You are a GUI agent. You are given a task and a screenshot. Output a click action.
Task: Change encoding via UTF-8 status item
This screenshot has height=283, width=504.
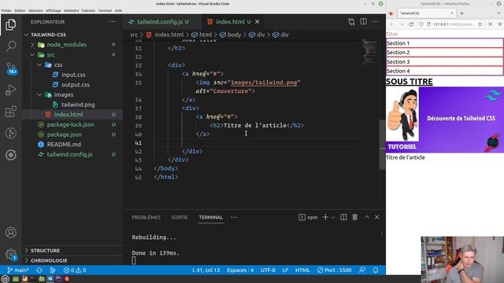[268, 270]
